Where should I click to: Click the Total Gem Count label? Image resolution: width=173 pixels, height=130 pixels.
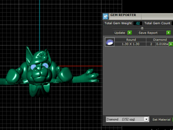[157, 23]
